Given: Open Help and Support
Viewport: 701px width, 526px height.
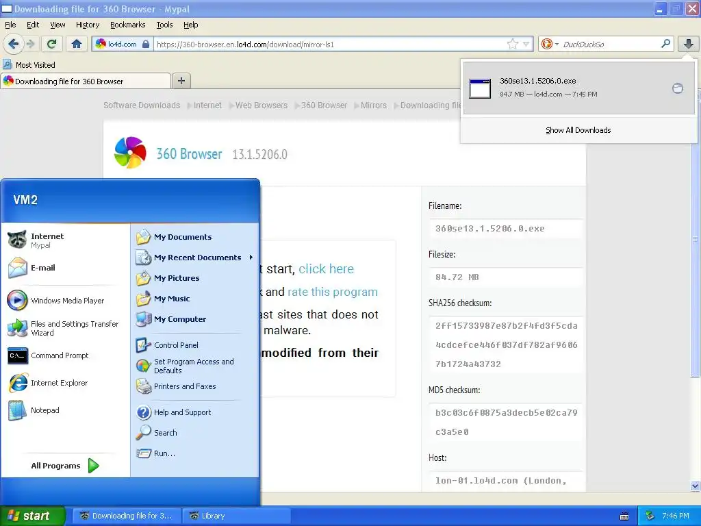Looking at the screenshot, I should pyautogui.click(x=195, y=412).
